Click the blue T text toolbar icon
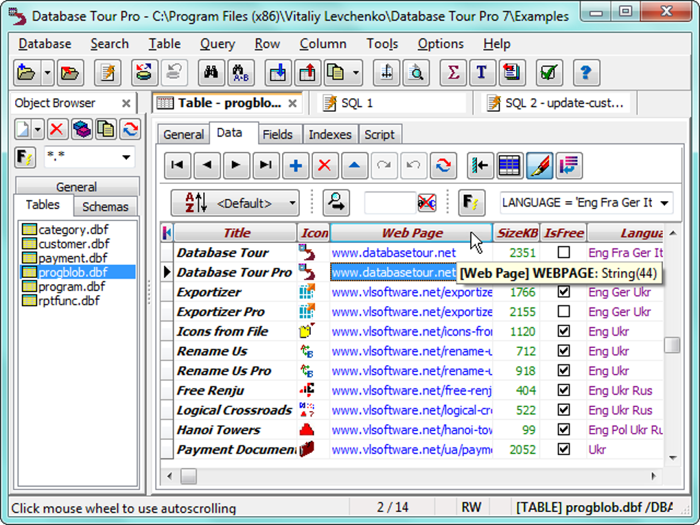 coord(482,72)
